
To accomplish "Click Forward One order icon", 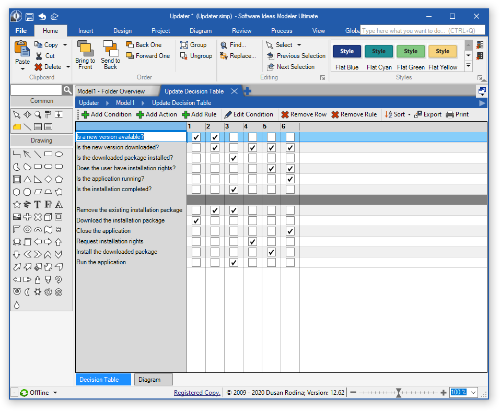I will coord(130,56).
